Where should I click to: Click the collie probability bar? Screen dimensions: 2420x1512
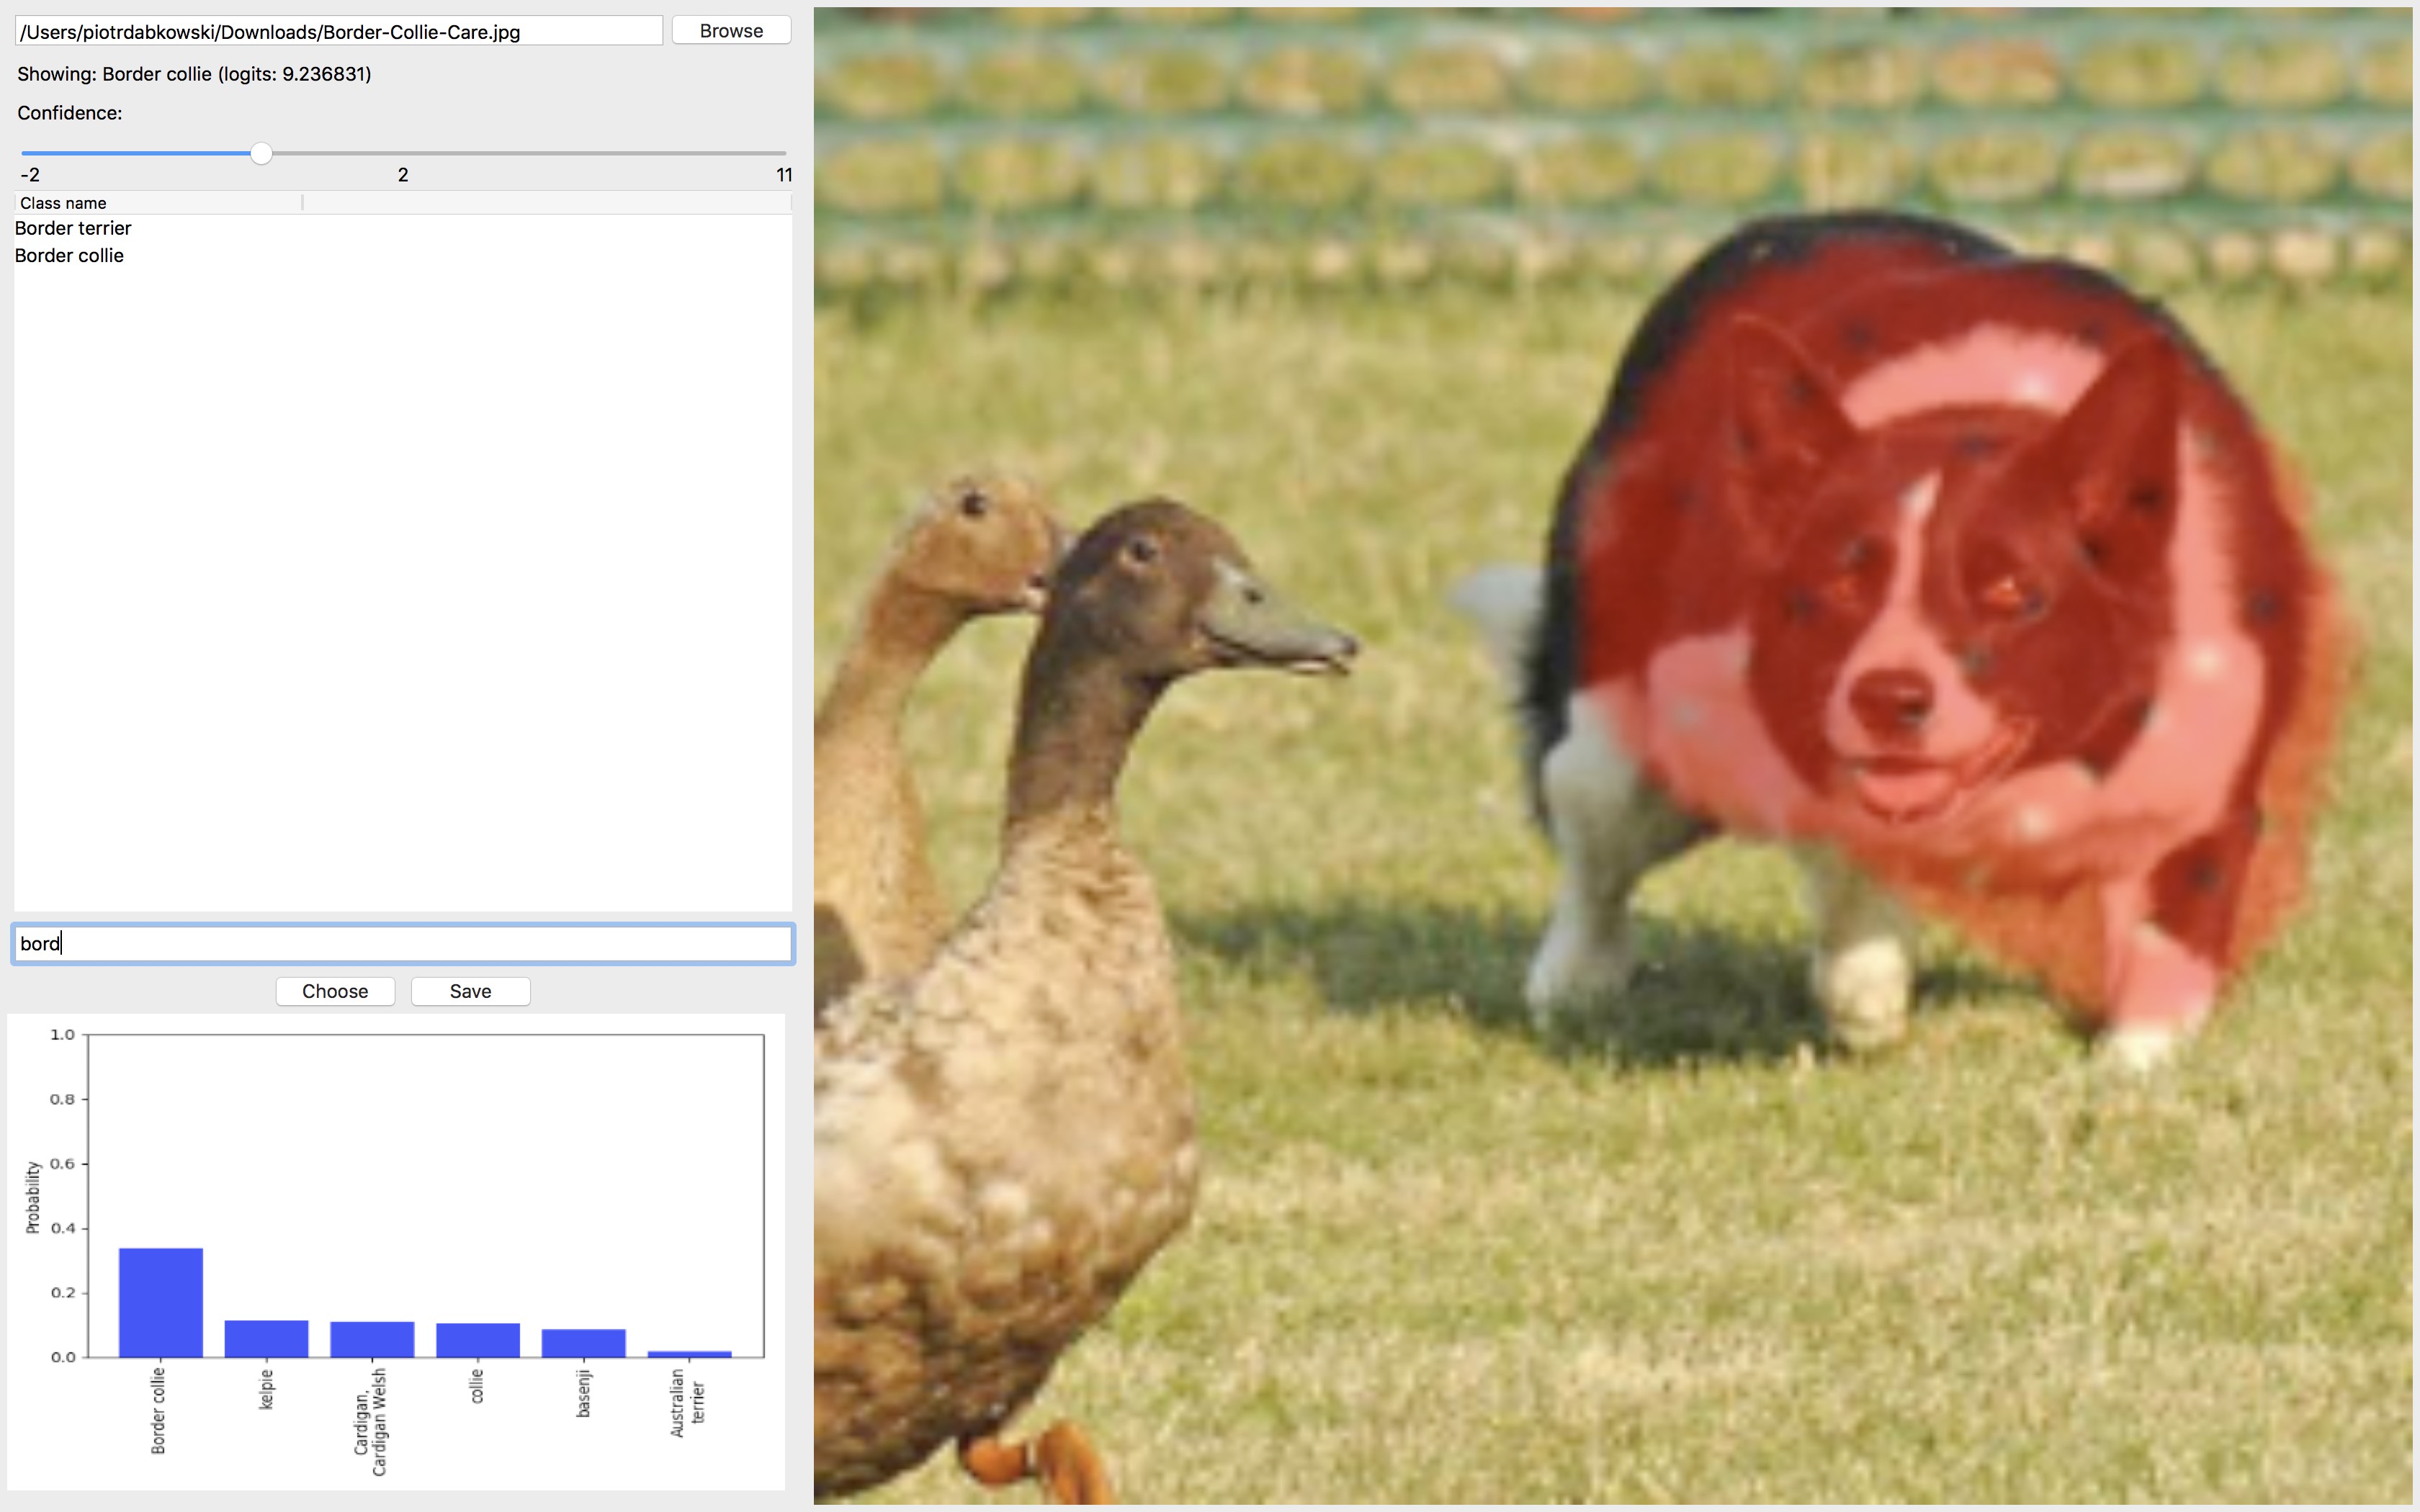[x=478, y=1340]
